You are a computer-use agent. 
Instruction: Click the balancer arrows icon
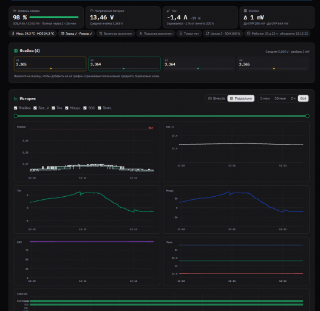[x=101, y=33]
